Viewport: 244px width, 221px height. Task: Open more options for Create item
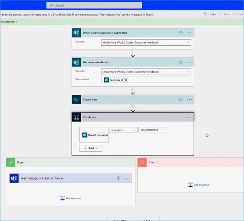189,99
